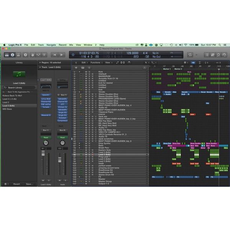This screenshot has width=230, height=230.
Task: Open the Editors scissors button
Action: pos(44,55)
